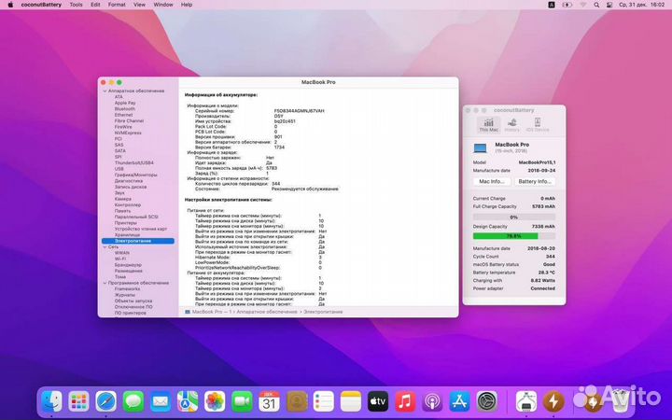
Task: Open Music from the Dock
Action: pyautogui.click(x=405, y=401)
